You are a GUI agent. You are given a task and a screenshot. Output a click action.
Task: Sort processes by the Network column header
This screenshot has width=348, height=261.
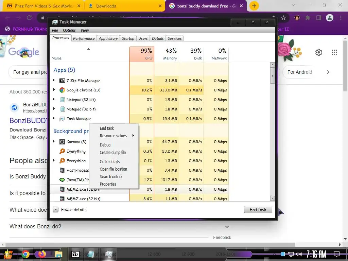pyautogui.click(x=216, y=54)
